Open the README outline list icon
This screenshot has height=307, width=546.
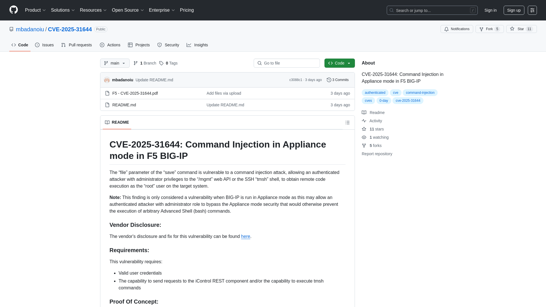point(348,123)
